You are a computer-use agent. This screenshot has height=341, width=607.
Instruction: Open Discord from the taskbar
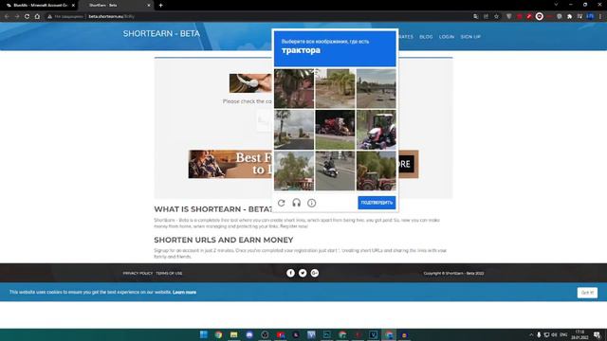tap(249, 334)
